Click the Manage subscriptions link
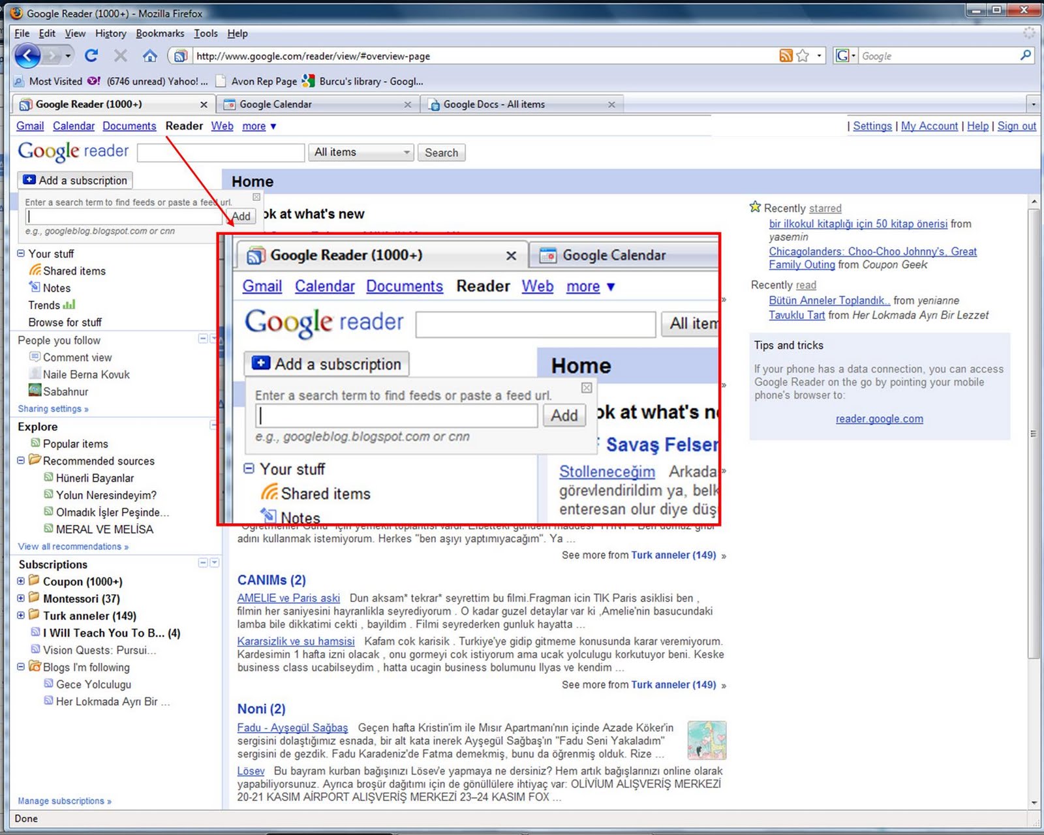 64,800
